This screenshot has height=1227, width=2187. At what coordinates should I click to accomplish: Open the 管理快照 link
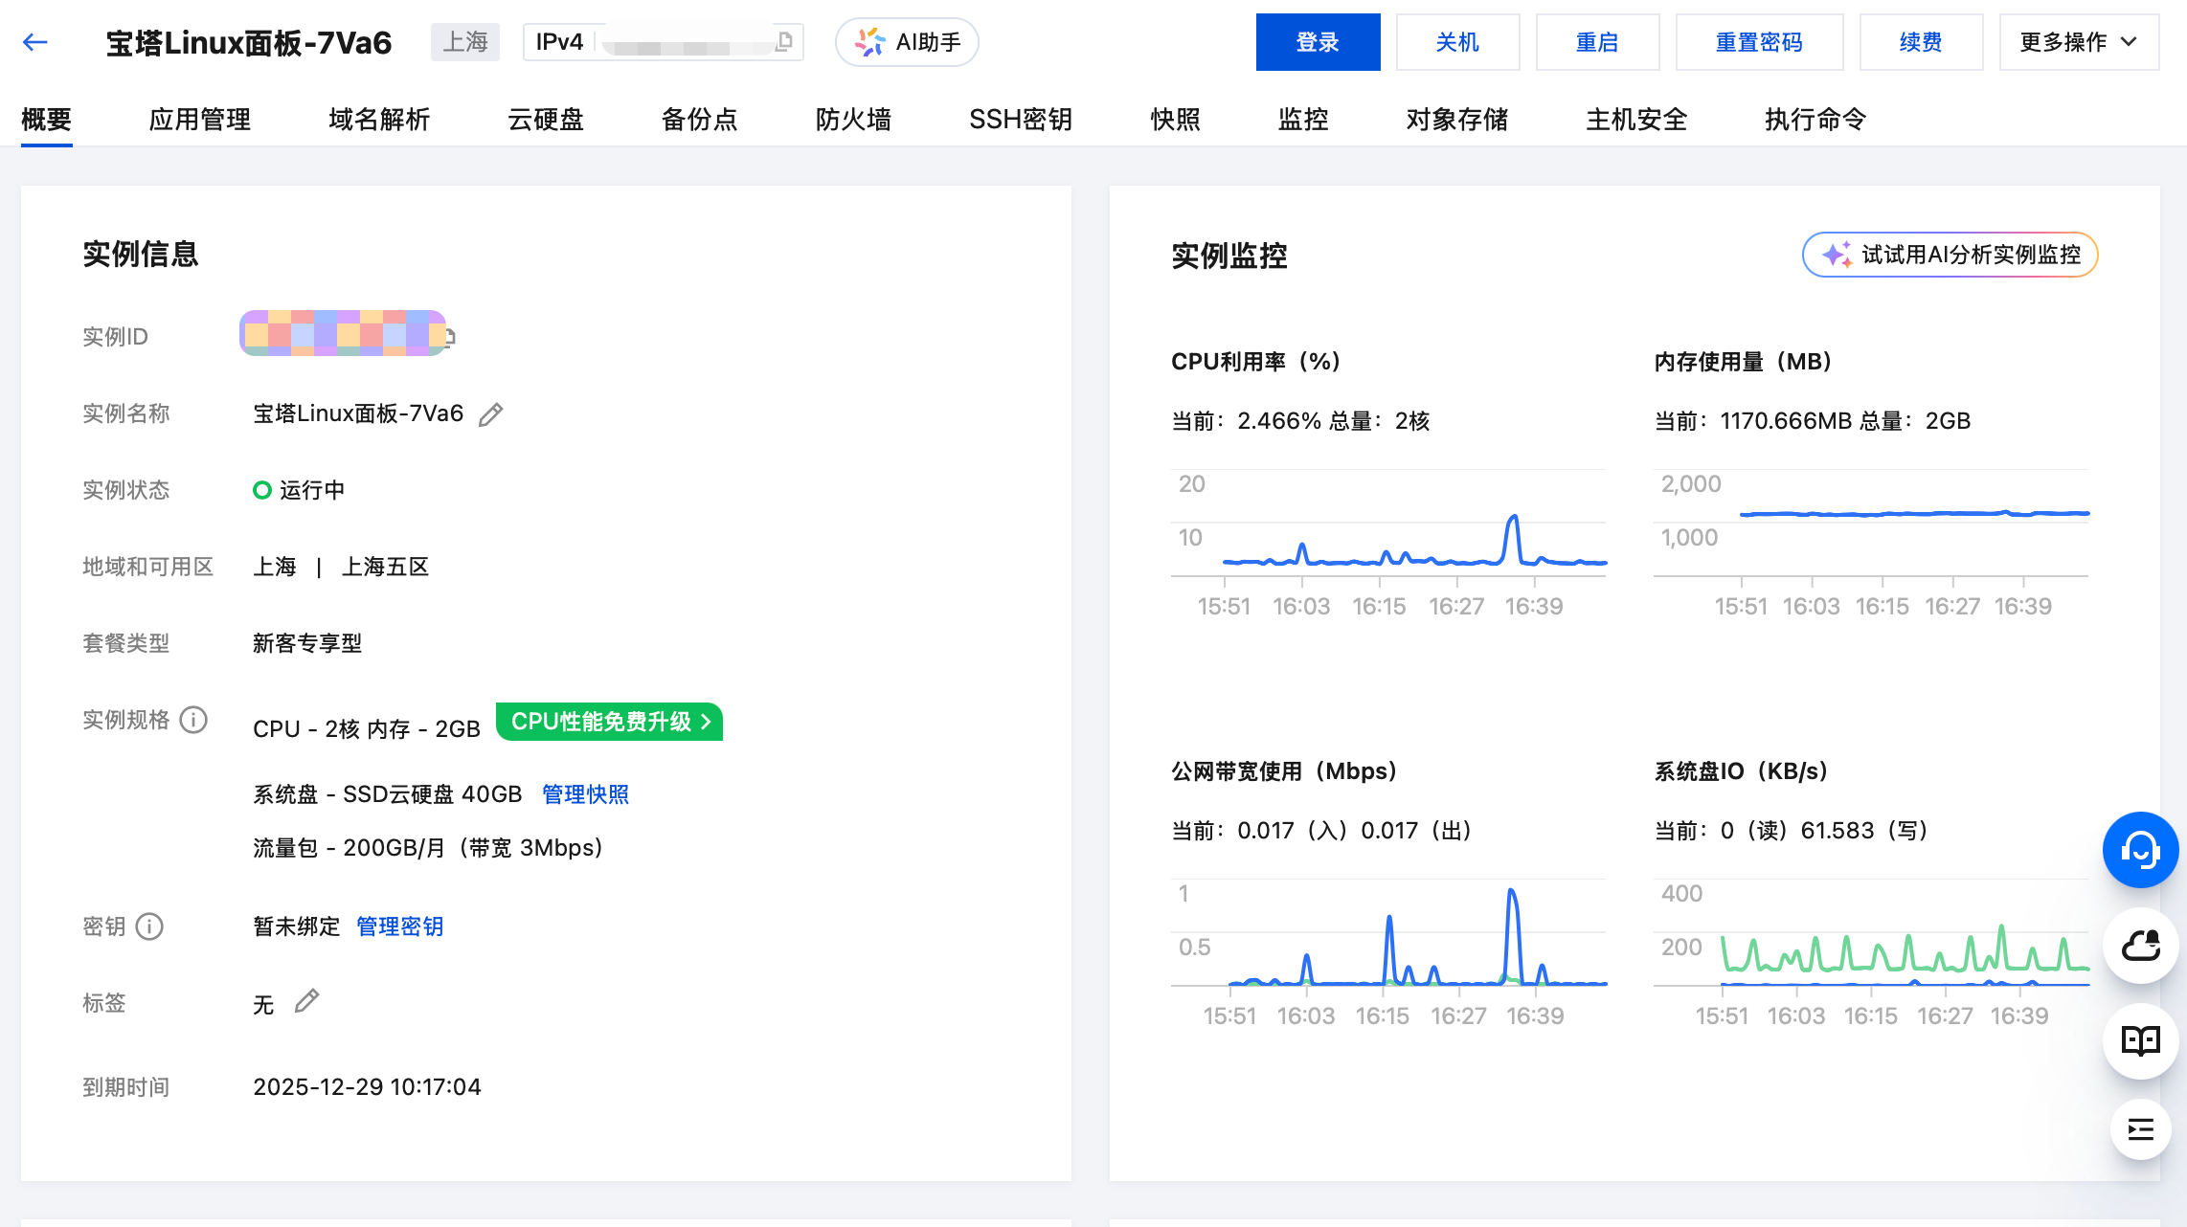coord(585,794)
